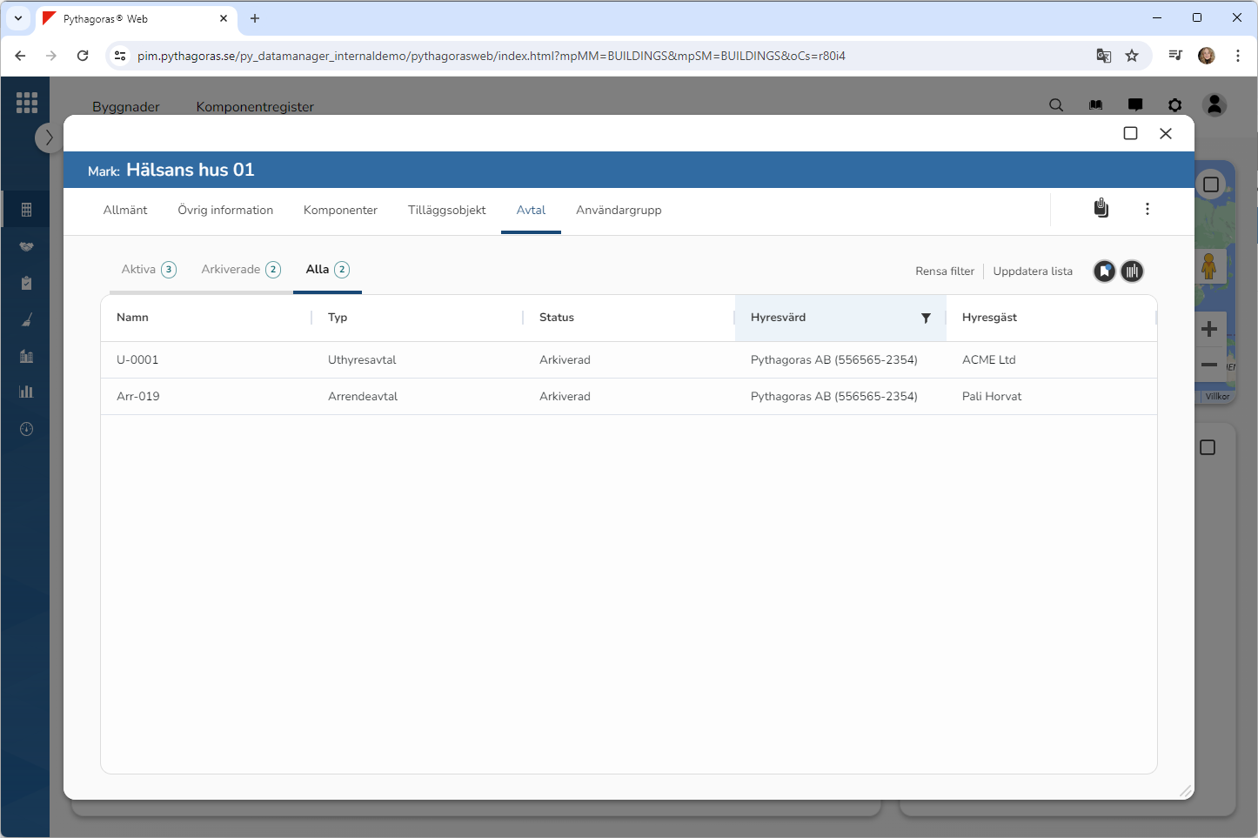Click the broom icon in sidebar
The height and width of the screenshot is (838, 1258).
[26, 320]
